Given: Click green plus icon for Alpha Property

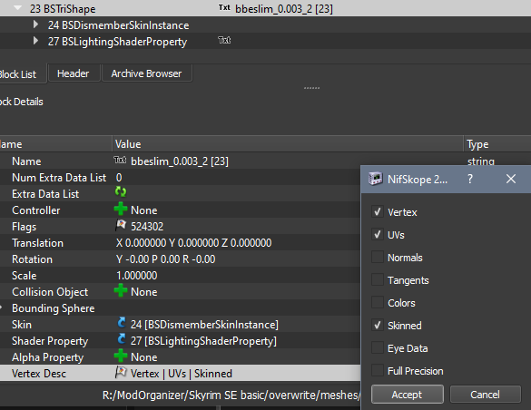Looking at the screenshot, I should [x=121, y=356].
